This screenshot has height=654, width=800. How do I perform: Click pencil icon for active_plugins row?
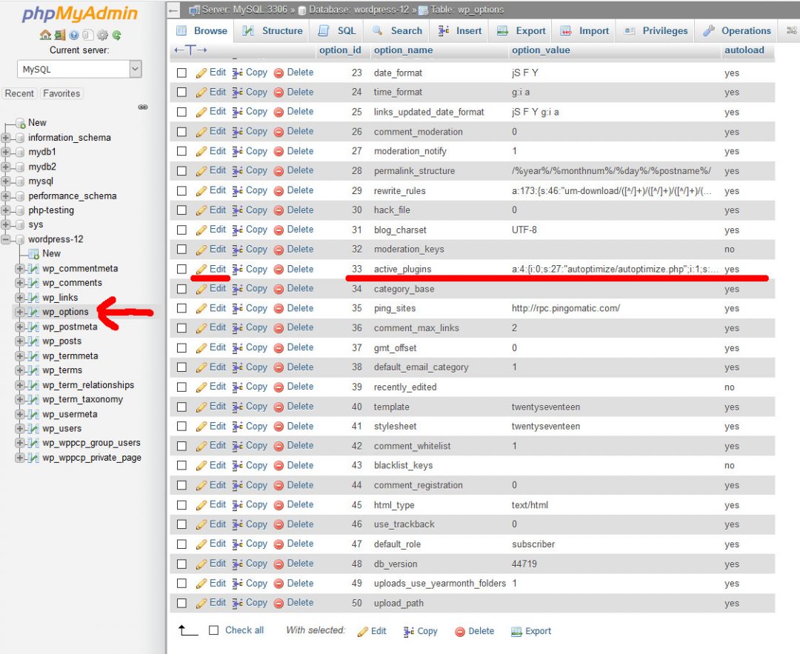pyautogui.click(x=201, y=270)
